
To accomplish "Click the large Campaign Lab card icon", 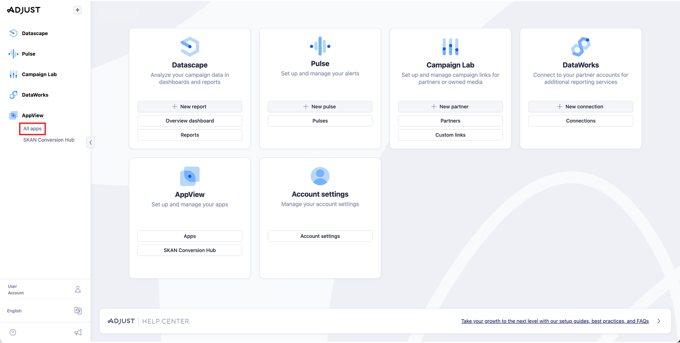I will coord(450,46).
